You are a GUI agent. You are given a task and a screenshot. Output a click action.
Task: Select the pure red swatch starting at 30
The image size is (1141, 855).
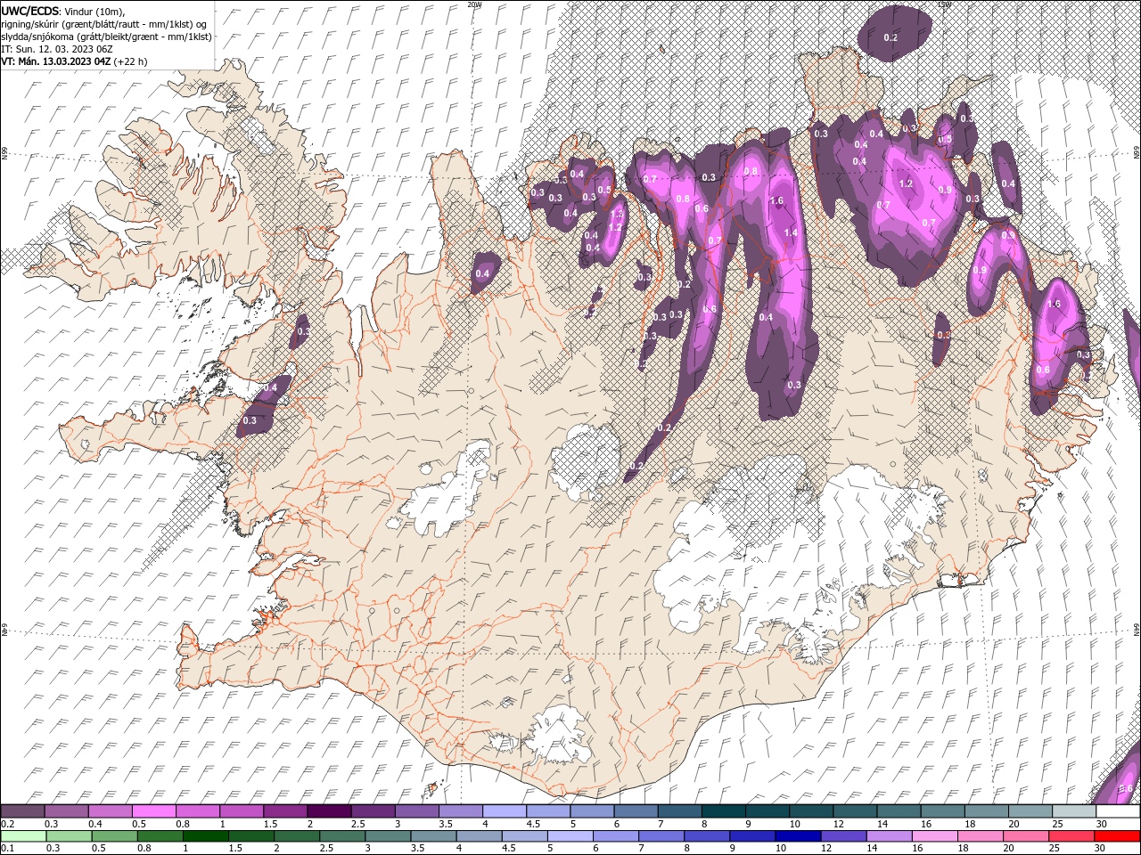pos(1117,836)
